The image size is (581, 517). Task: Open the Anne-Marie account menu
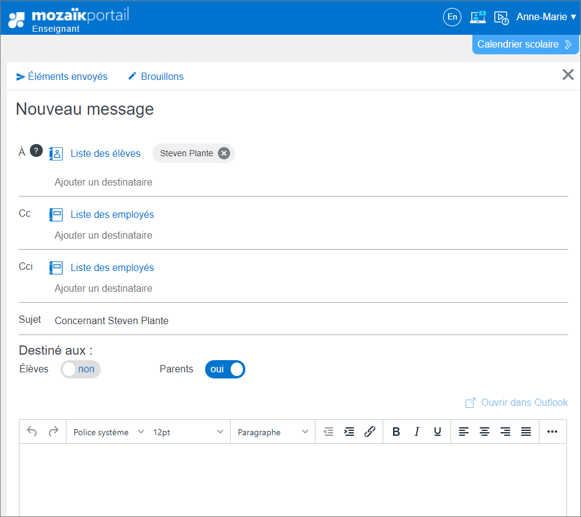[545, 16]
